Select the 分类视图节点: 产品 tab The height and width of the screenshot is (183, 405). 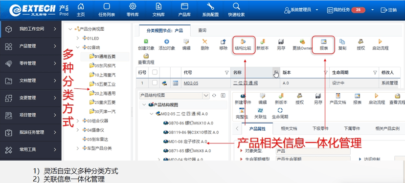164,30
